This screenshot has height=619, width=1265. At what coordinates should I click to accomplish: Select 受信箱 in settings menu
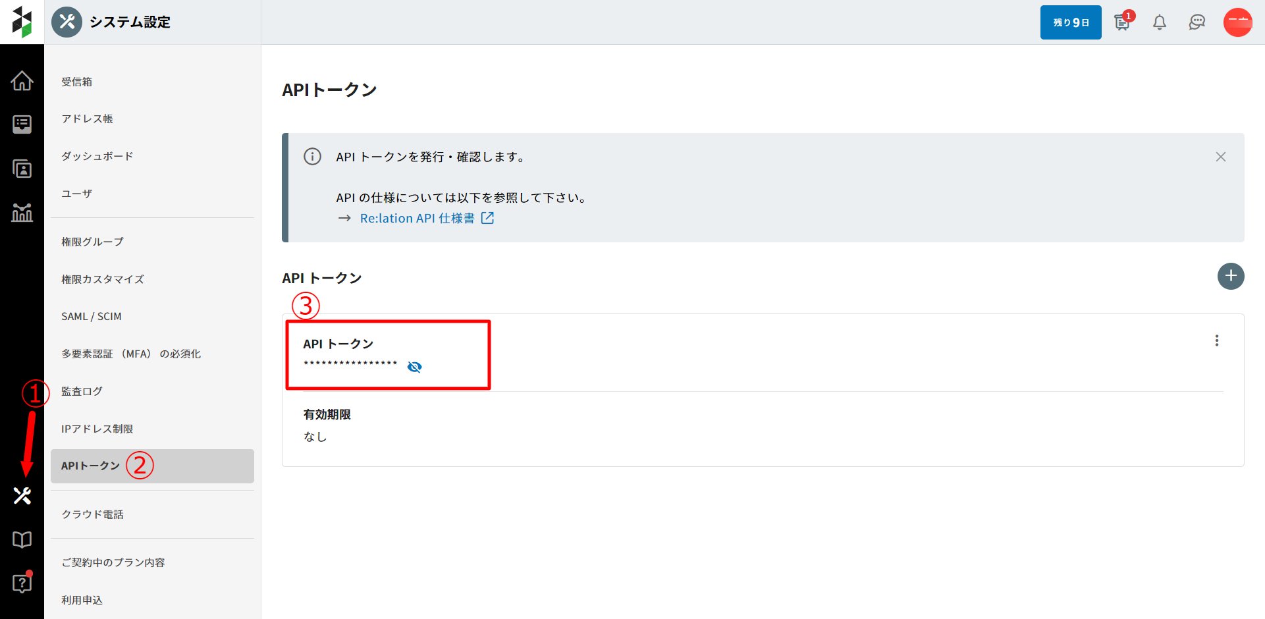pyautogui.click(x=152, y=82)
